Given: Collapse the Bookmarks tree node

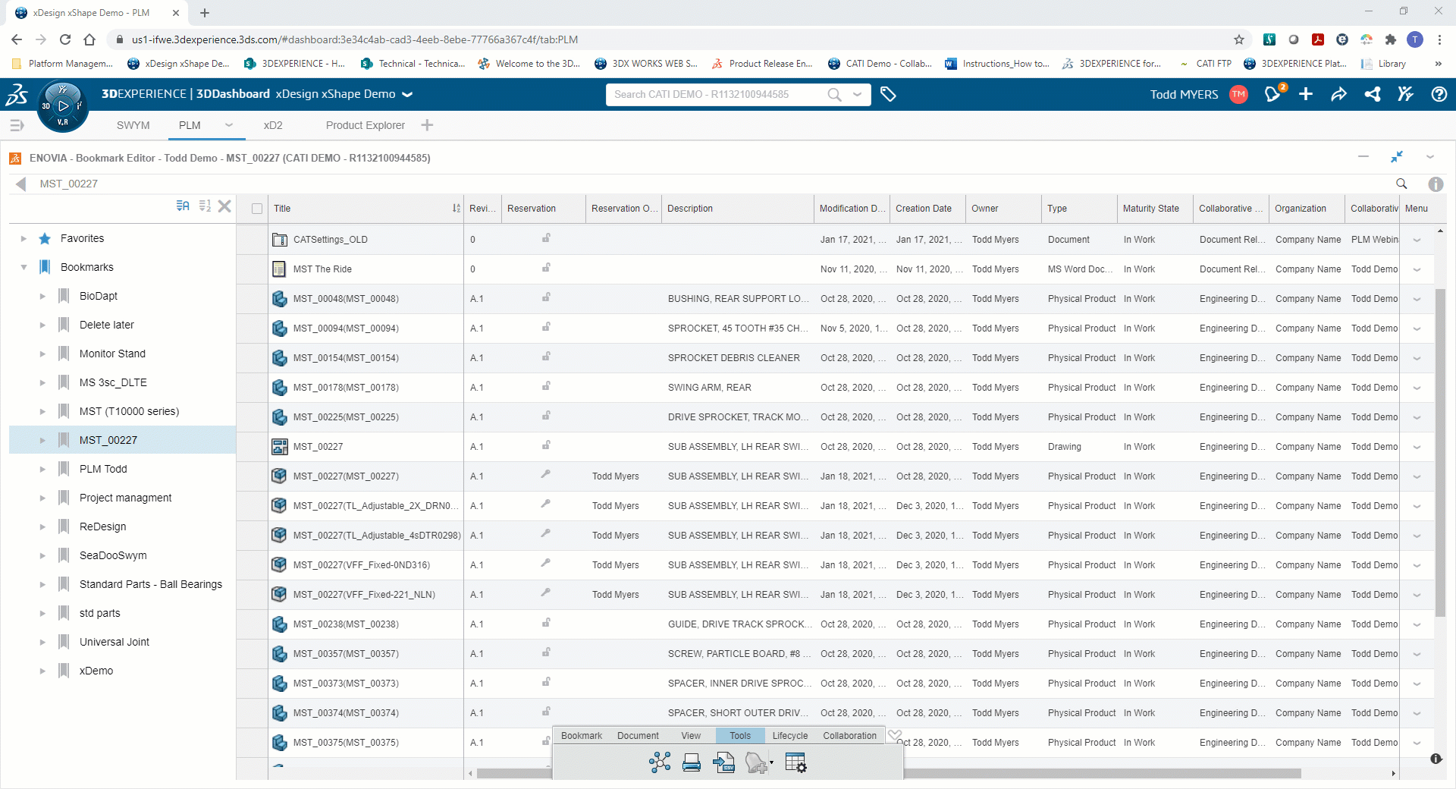Looking at the screenshot, I should [x=24, y=267].
